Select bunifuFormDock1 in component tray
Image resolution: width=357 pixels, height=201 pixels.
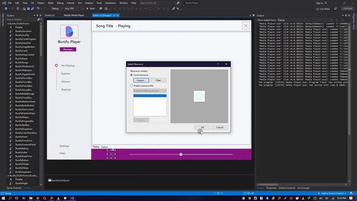coord(59,180)
